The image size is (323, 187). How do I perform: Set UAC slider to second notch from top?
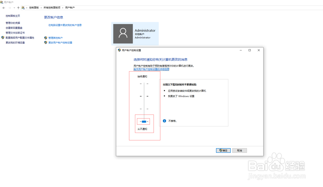[x=144, y=96]
